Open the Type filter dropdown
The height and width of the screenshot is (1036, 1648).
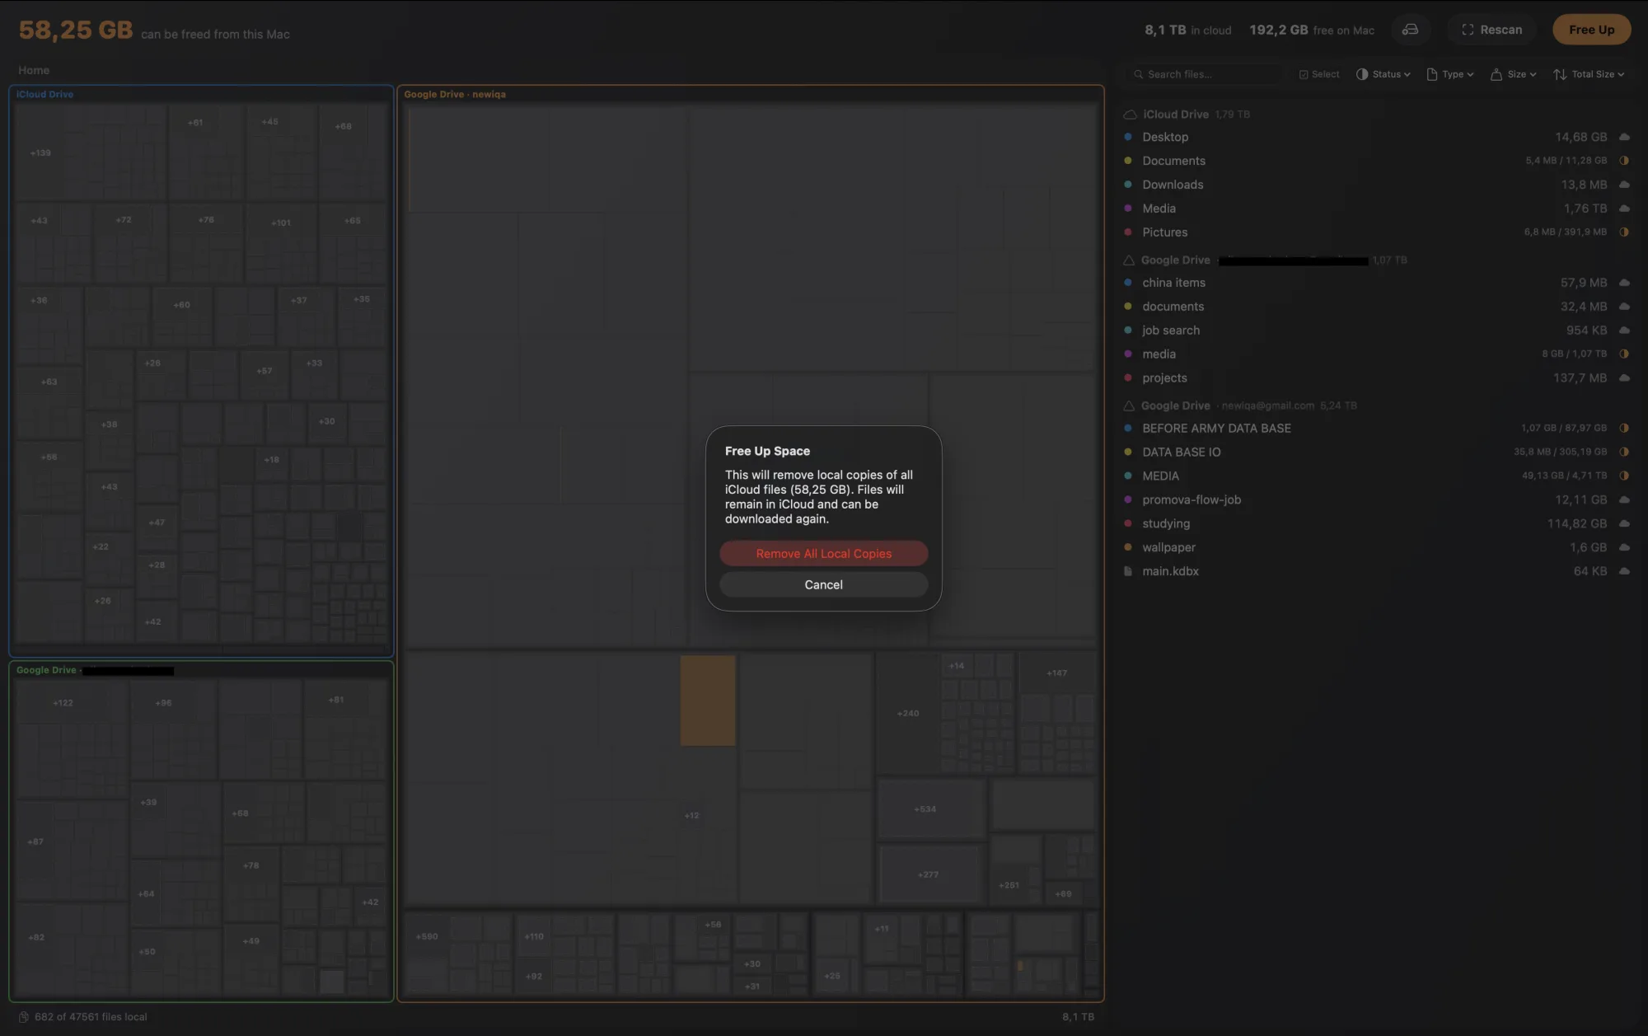(1450, 74)
